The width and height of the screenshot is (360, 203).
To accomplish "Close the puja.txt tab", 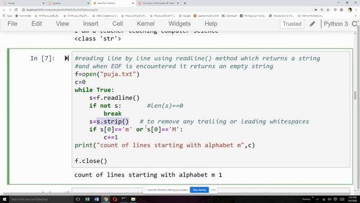I will [x=88, y=3].
